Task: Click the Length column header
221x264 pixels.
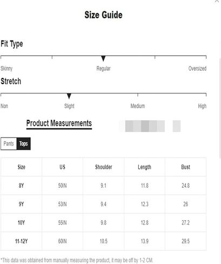Action: coord(144,167)
